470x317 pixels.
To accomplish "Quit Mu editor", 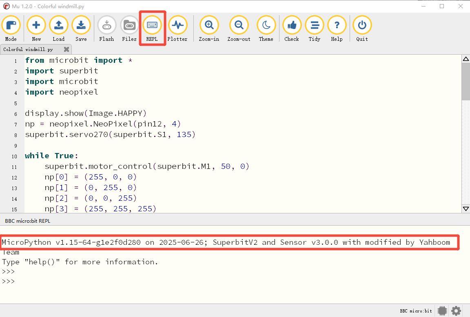I will point(362,29).
